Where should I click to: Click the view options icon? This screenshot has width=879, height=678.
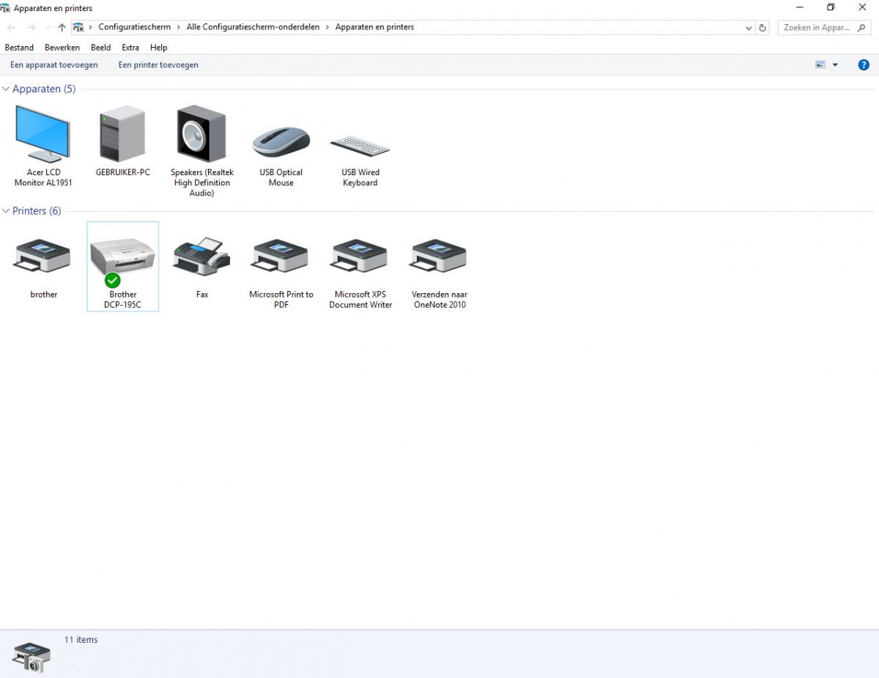(820, 65)
